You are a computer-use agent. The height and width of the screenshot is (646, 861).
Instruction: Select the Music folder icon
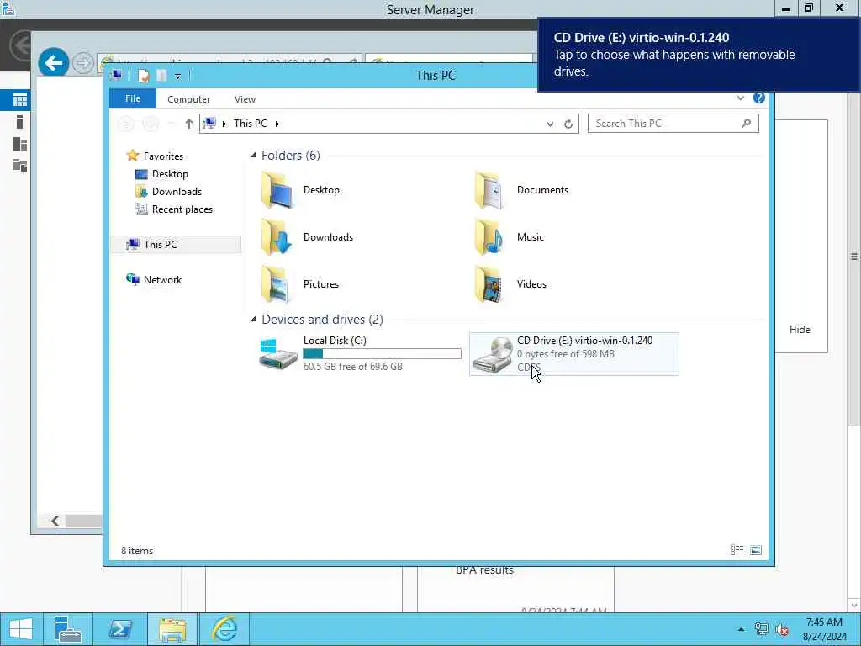[x=489, y=237]
